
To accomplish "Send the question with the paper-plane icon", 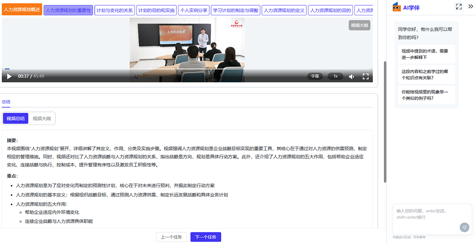I will click(465, 227).
